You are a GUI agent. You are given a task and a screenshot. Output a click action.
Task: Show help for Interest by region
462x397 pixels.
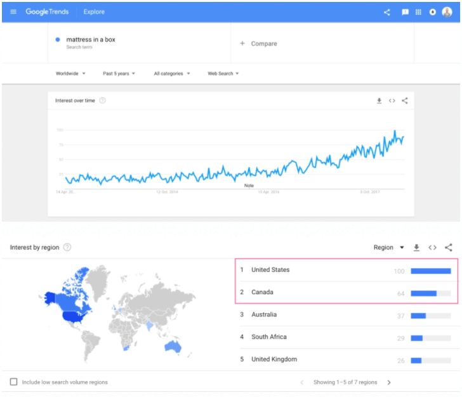click(x=67, y=247)
